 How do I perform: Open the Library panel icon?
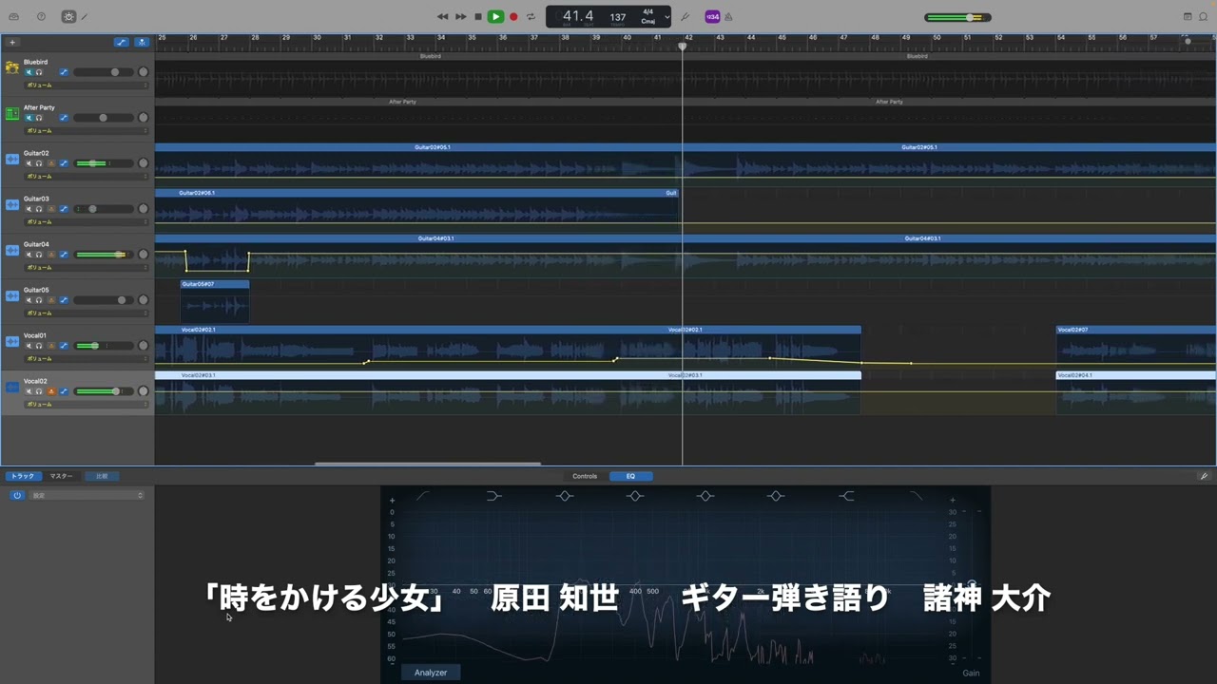[13, 16]
